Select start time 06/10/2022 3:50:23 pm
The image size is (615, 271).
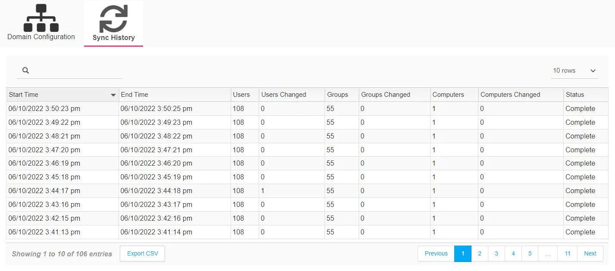44,109
